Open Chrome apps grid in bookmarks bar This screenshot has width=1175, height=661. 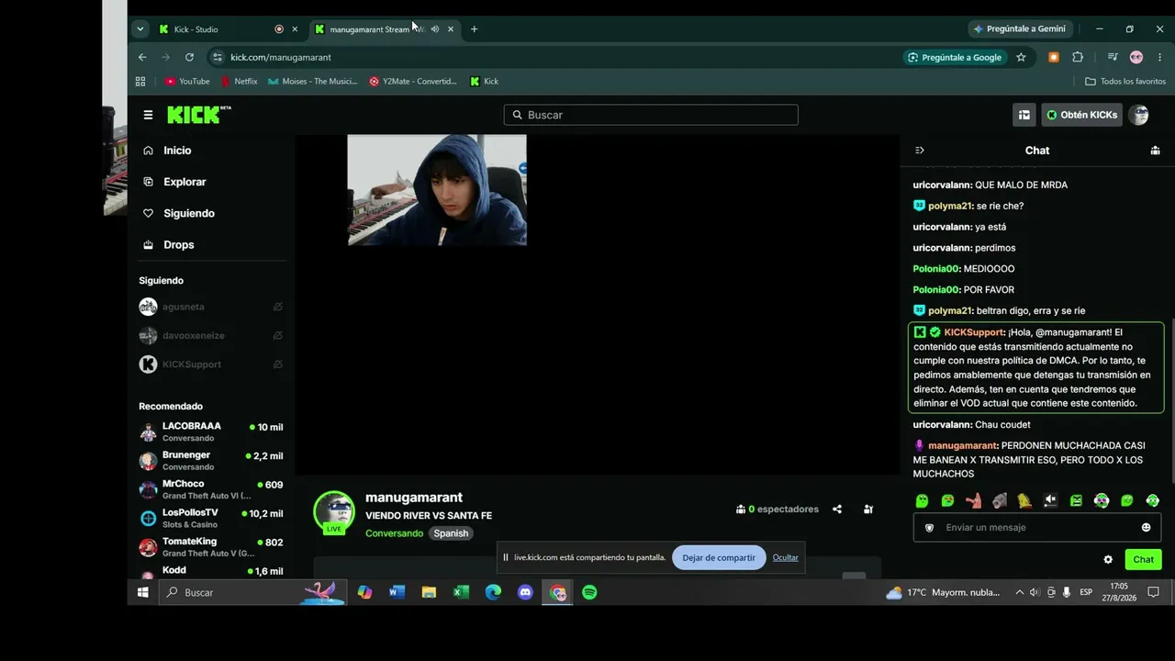140,81
